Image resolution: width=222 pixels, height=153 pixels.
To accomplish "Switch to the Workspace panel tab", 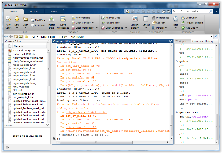I will (x=181, y=41).
